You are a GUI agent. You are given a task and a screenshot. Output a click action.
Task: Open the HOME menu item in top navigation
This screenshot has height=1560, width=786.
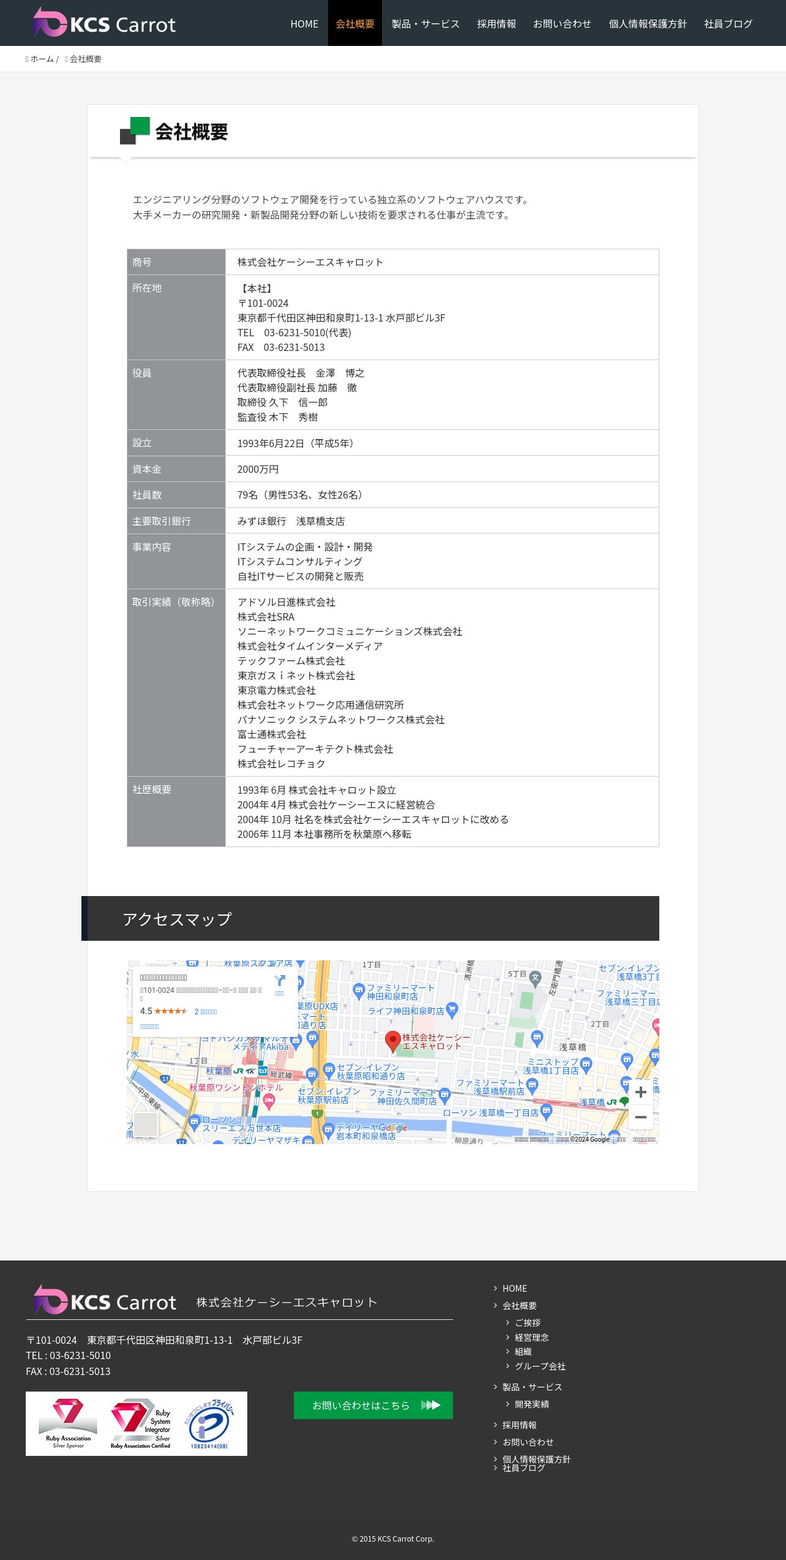click(304, 24)
